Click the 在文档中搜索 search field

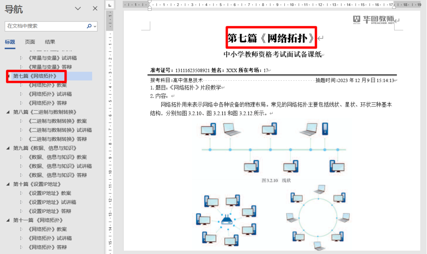[x=45, y=26]
